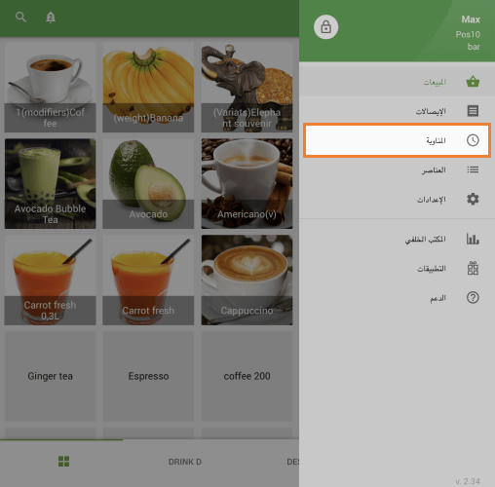Add Avocado Bubble Tea item
The height and width of the screenshot is (487, 495).
(50, 183)
